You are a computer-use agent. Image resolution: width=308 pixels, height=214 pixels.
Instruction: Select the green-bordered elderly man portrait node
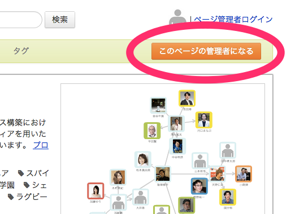(152, 131)
